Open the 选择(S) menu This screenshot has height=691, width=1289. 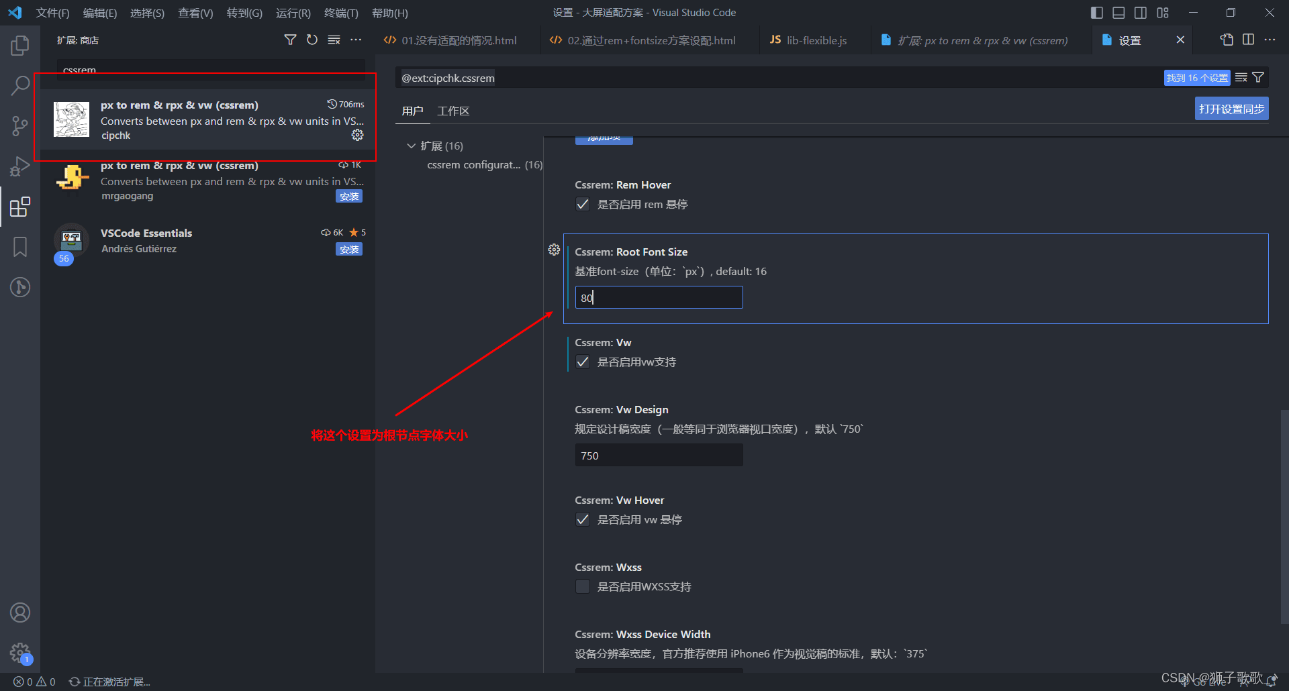pyautogui.click(x=147, y=13)
